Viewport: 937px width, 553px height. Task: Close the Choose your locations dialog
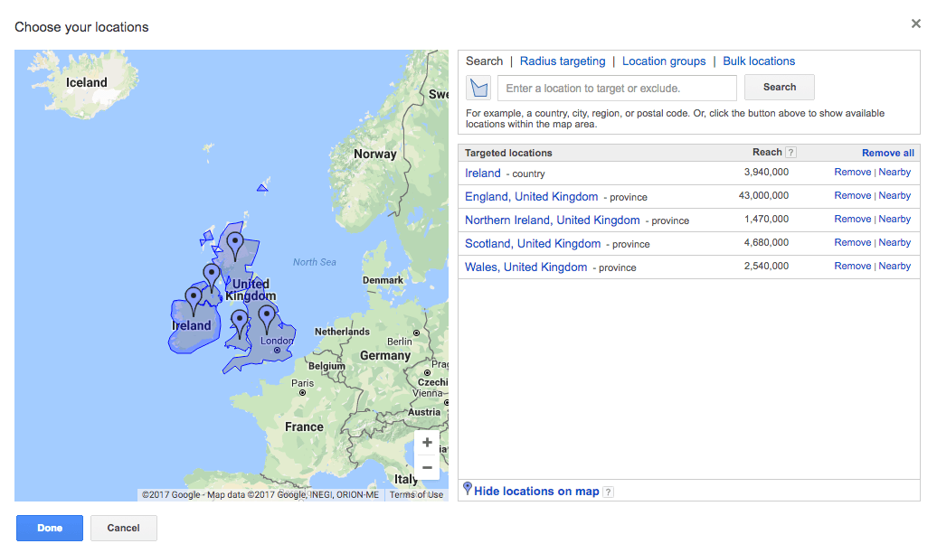tap(916, 24)
